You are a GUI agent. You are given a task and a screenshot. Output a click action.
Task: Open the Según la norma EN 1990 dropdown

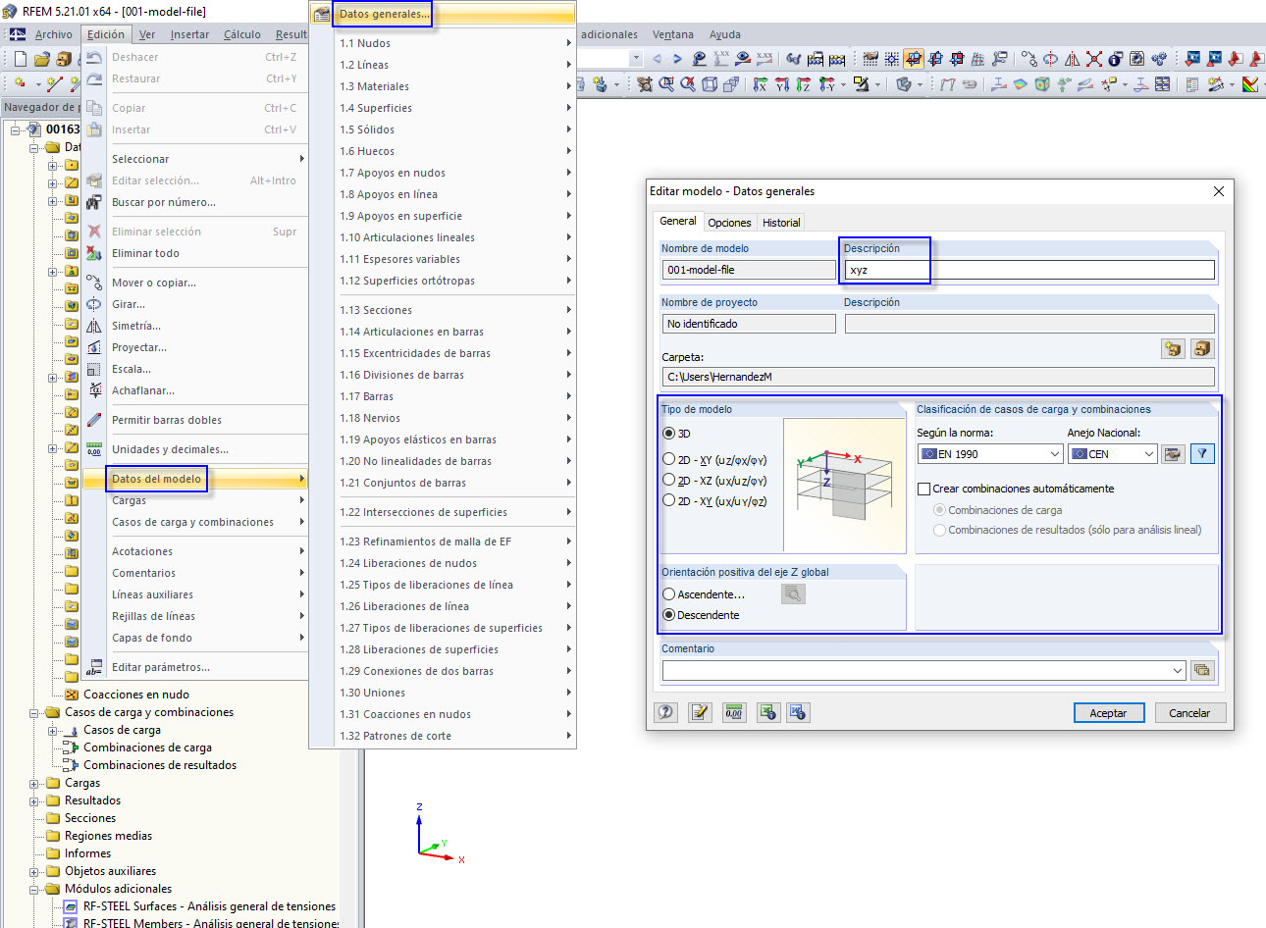pos(990,454)
